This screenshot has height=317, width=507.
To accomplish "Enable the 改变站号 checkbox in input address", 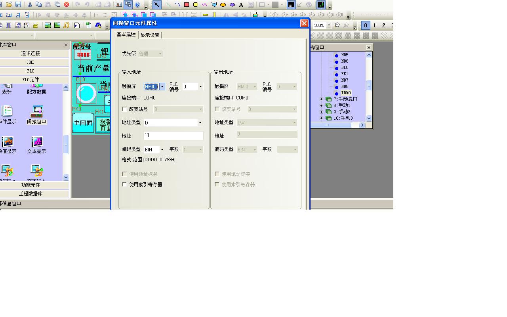I will [x=125, y=109].
